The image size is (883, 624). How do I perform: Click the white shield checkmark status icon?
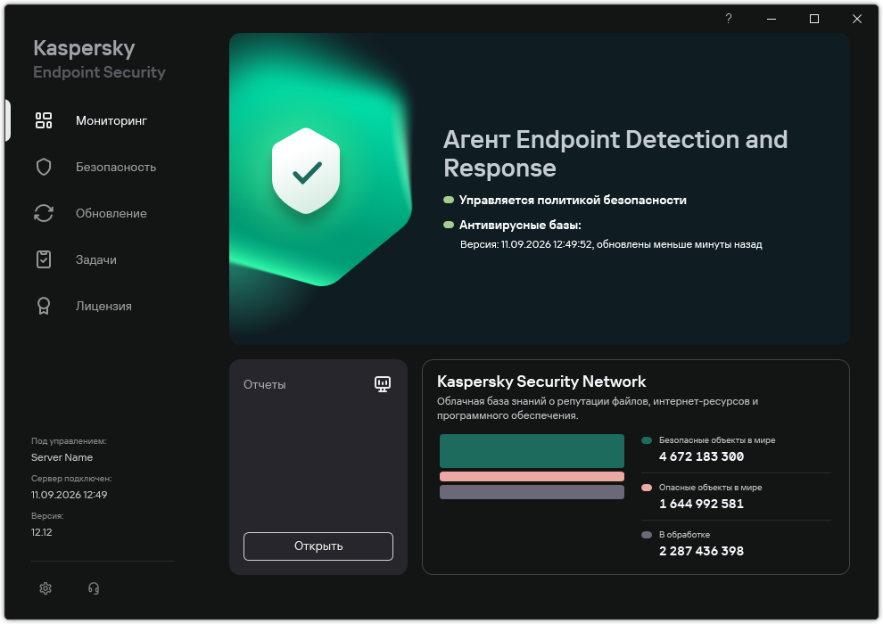click(306, 170)
